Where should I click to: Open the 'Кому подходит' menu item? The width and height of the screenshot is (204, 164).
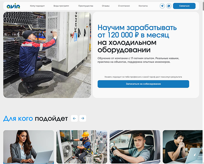click(37, 6)
